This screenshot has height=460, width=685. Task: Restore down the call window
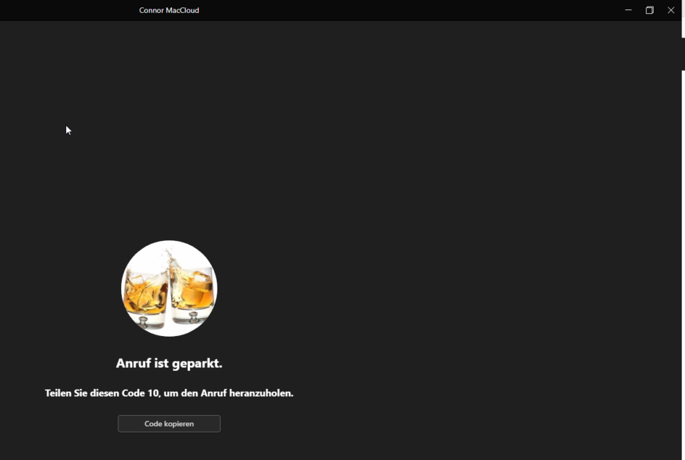click(x=650, y=10)
